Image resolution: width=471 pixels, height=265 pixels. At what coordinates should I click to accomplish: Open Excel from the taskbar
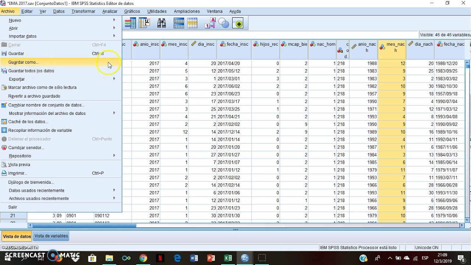[x=228, y=258]
